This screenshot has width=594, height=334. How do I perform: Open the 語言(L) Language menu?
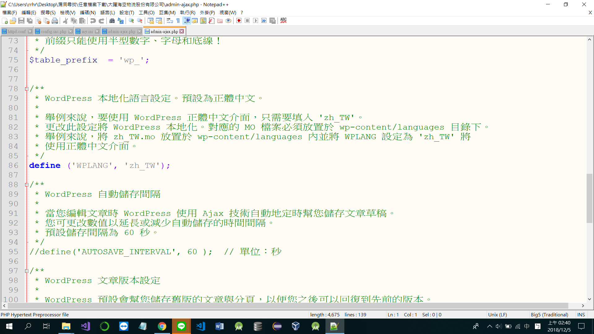108,13
